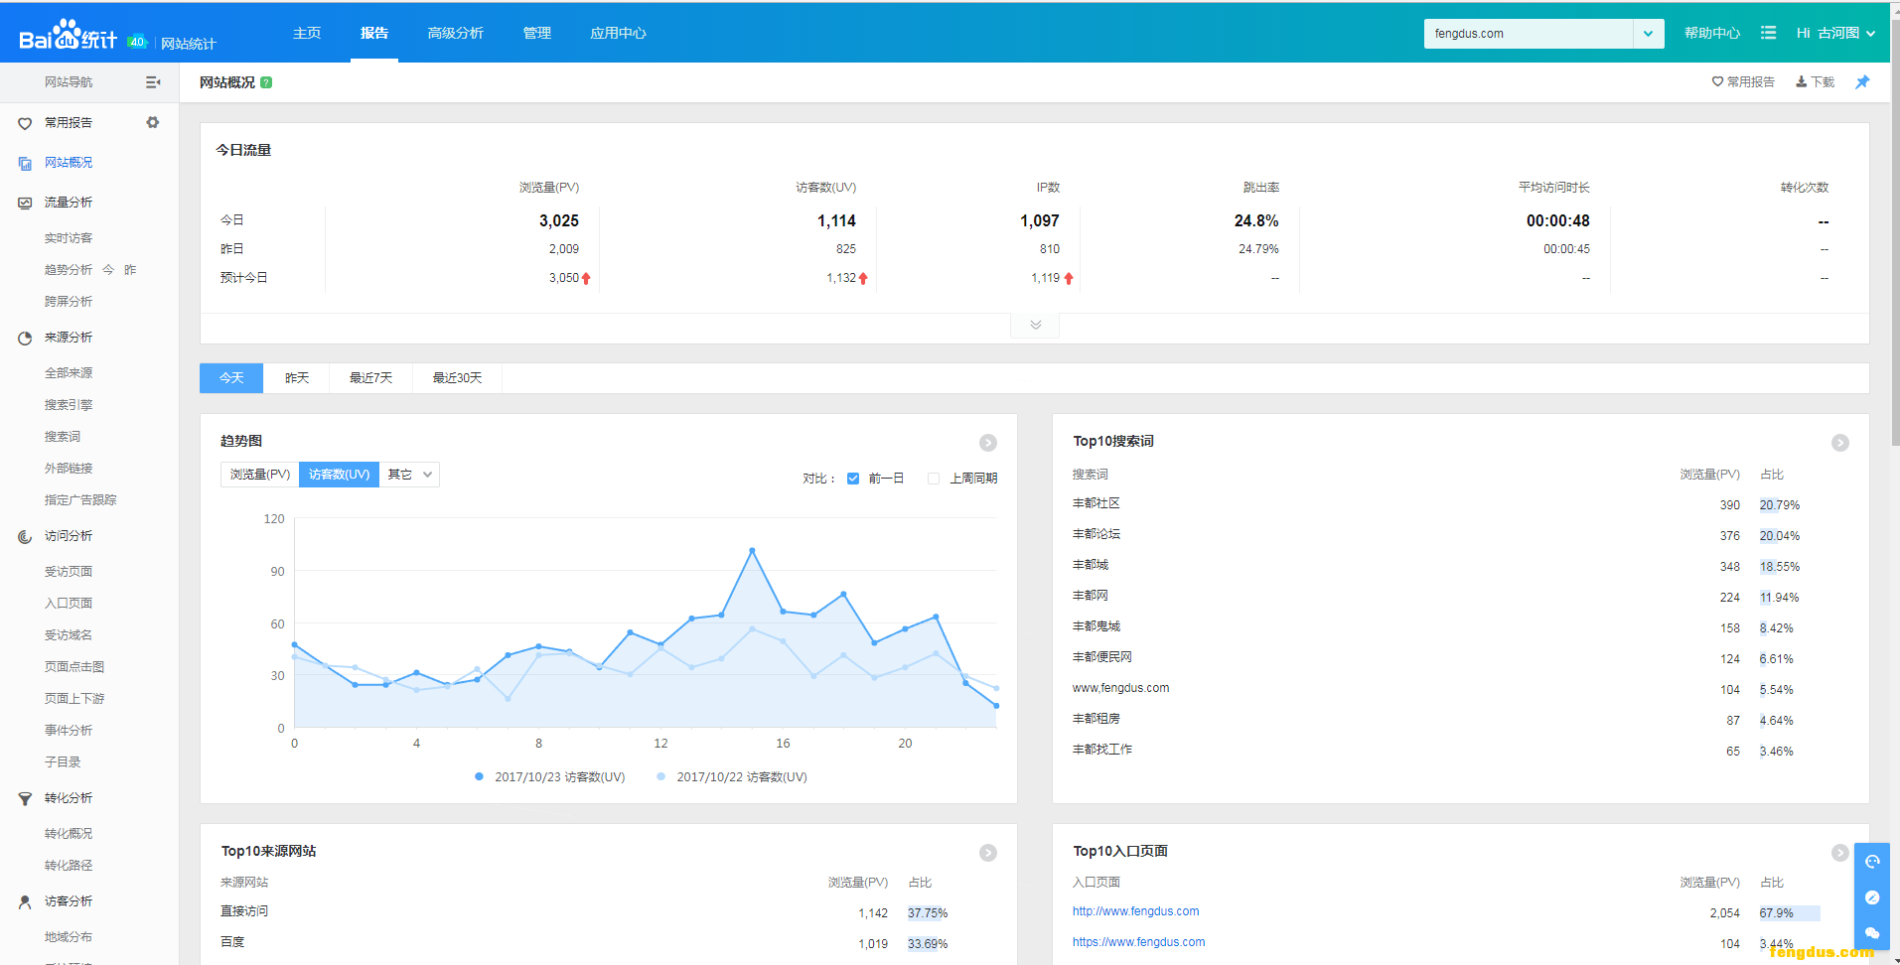Switch chart to 浏览量(PV) metric
Screen dimensions: 1900x965
click(259, 475)
